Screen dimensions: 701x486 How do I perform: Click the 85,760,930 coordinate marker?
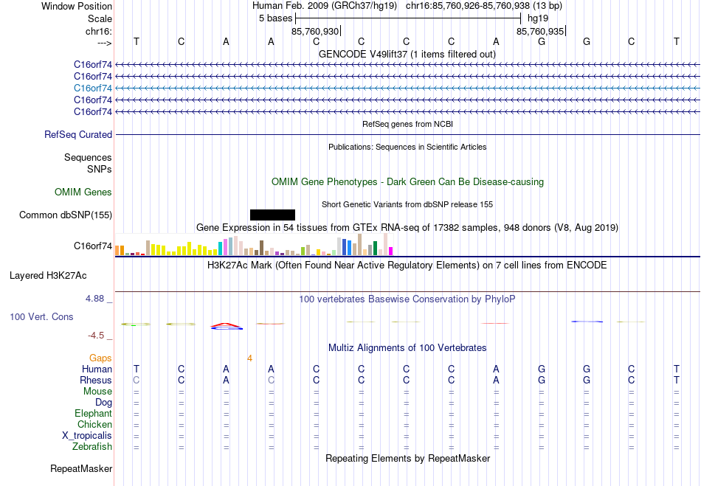[x=315, y=31]
